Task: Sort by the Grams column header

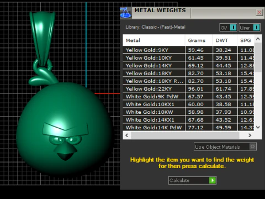Action: point(199,40)
